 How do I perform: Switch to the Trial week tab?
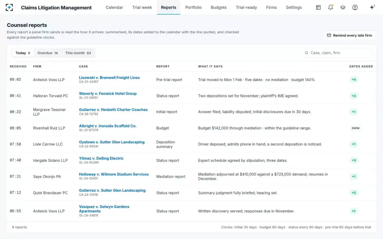pyautogui.click(x=142, y=7)
